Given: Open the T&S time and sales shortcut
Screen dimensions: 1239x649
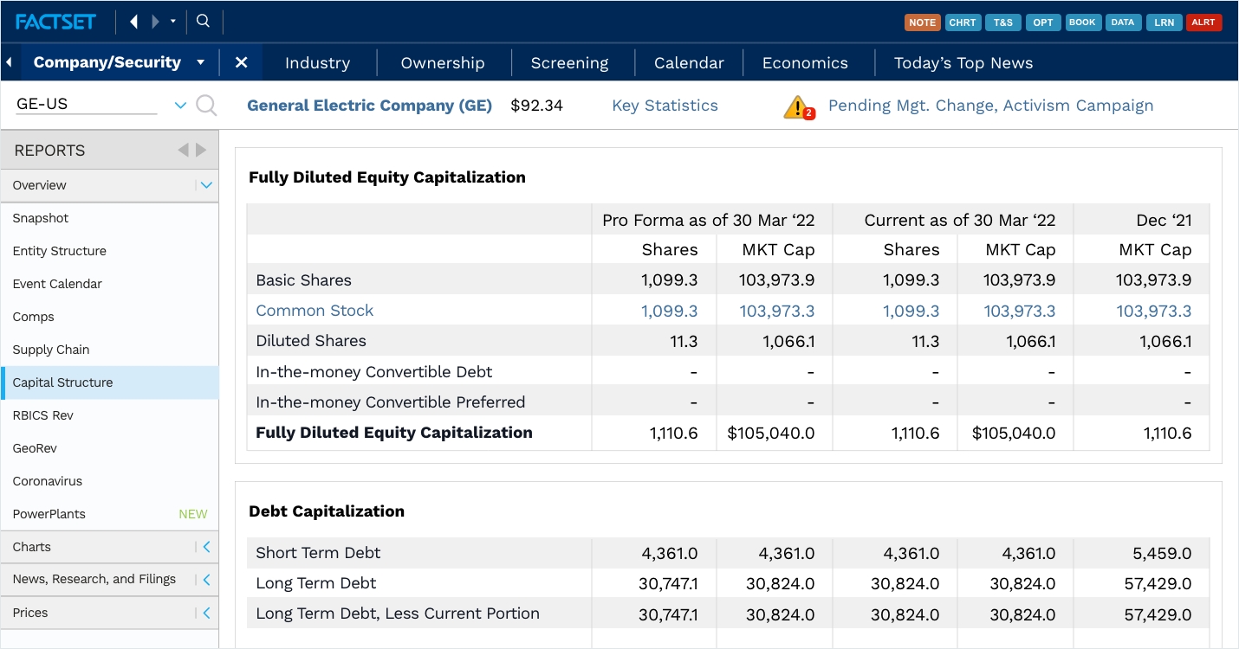Looking at the screenshot, I should coord(1002,22).
